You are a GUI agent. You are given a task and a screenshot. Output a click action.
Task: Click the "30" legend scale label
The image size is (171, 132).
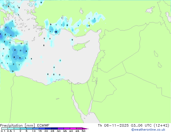point(59,131)
